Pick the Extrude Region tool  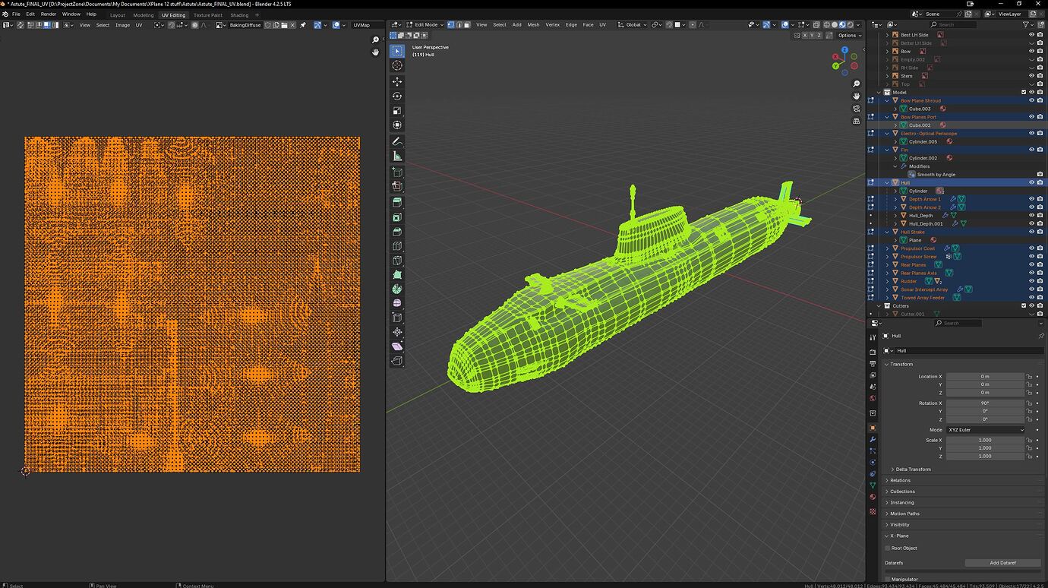[x=397, y=203]
